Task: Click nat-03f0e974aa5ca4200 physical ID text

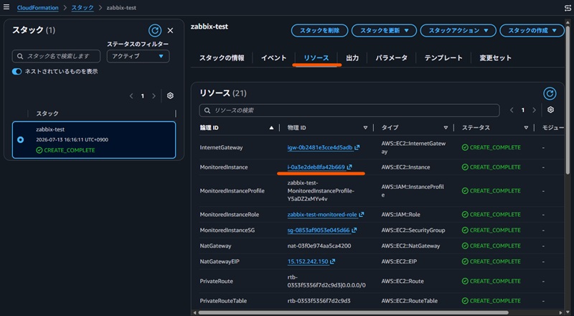Action: [319, 246]
